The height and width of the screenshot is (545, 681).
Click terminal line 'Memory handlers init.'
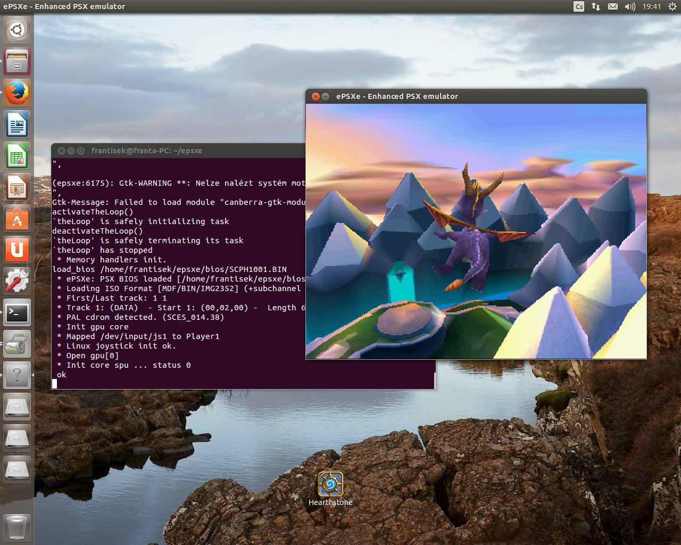pos(112,260)
